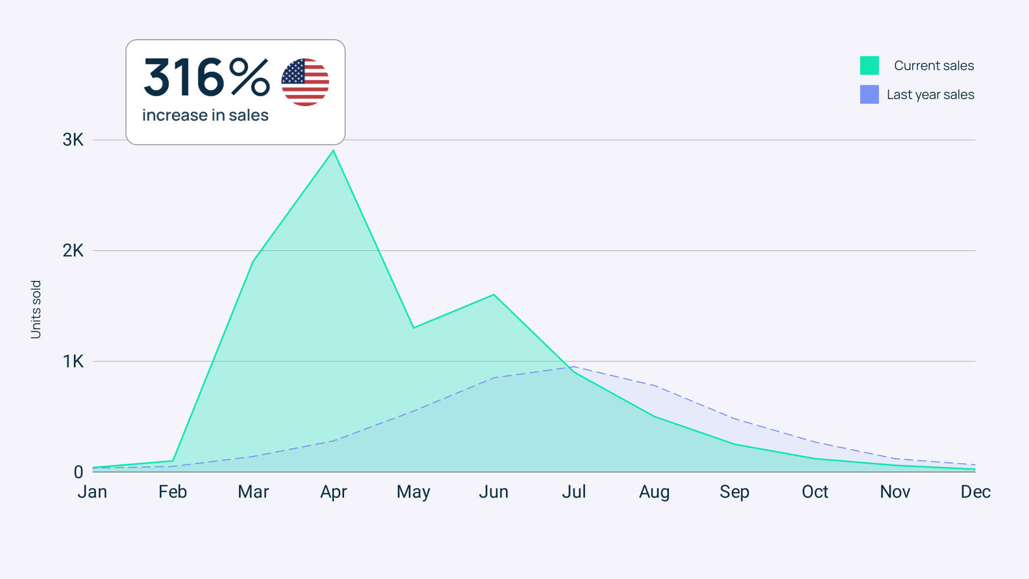Click the 3K y-axis label
This screenshot has height=579, width=1029.
[x=73, y=140]
